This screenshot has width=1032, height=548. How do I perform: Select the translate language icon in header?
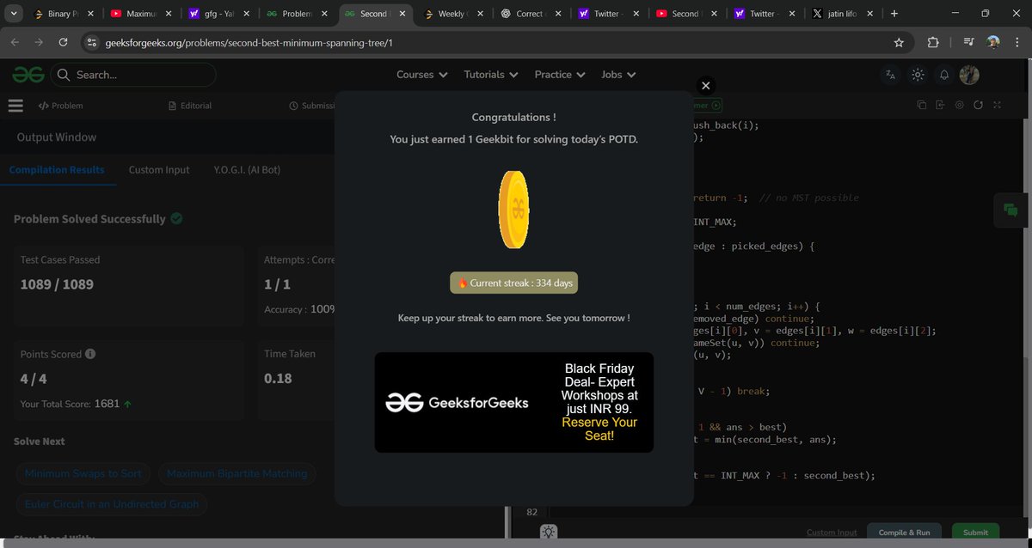coord(889,75)
